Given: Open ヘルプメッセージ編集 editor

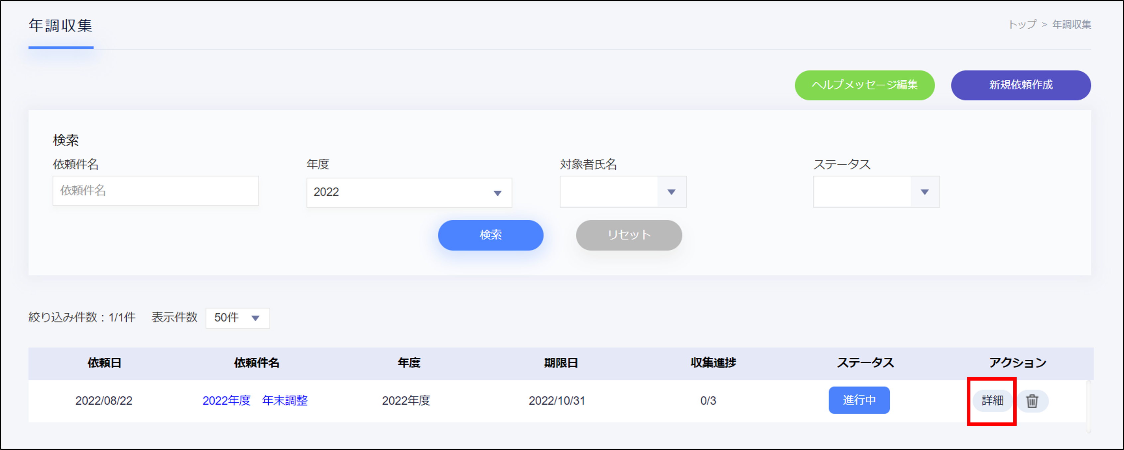Looking at the screenshot, I should coord(864,85).
